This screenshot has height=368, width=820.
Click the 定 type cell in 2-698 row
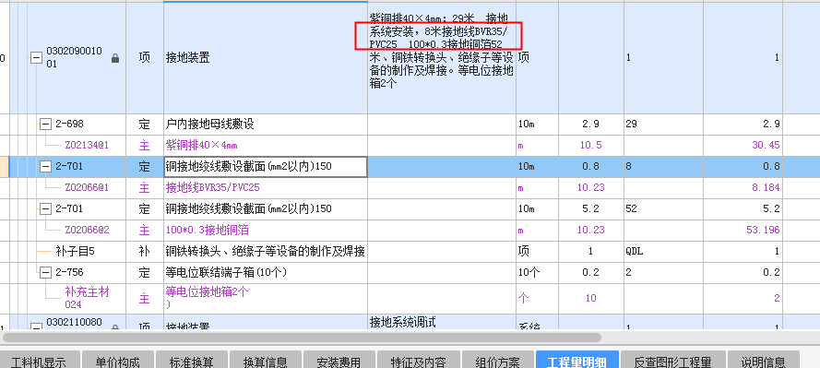[x=145, y=125]
